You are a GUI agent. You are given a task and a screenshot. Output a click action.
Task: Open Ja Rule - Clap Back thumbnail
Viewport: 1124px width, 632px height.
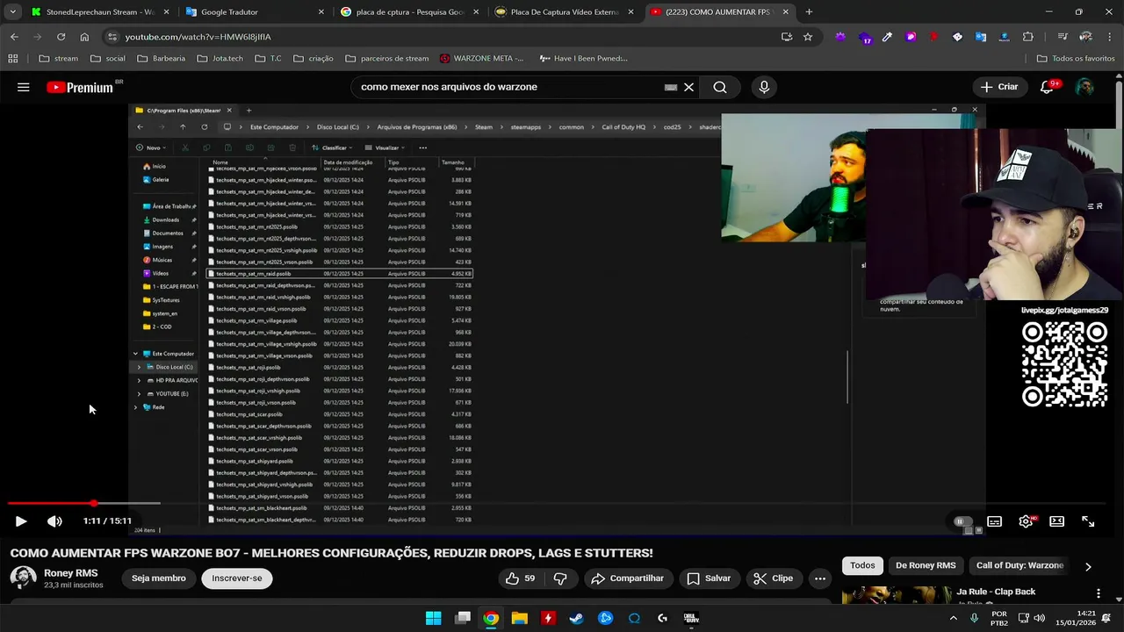tap(896, 595)
